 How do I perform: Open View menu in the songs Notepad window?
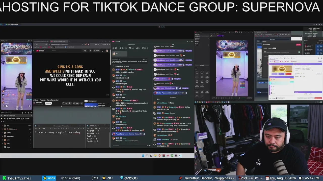[x=44, y=128]
